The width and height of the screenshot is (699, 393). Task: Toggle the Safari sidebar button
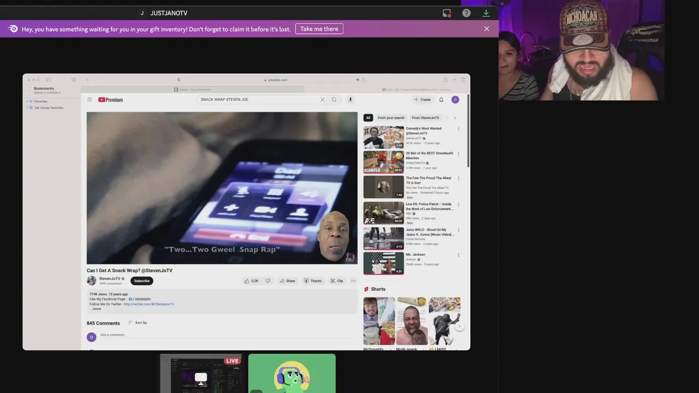click(x=48, y=80)
